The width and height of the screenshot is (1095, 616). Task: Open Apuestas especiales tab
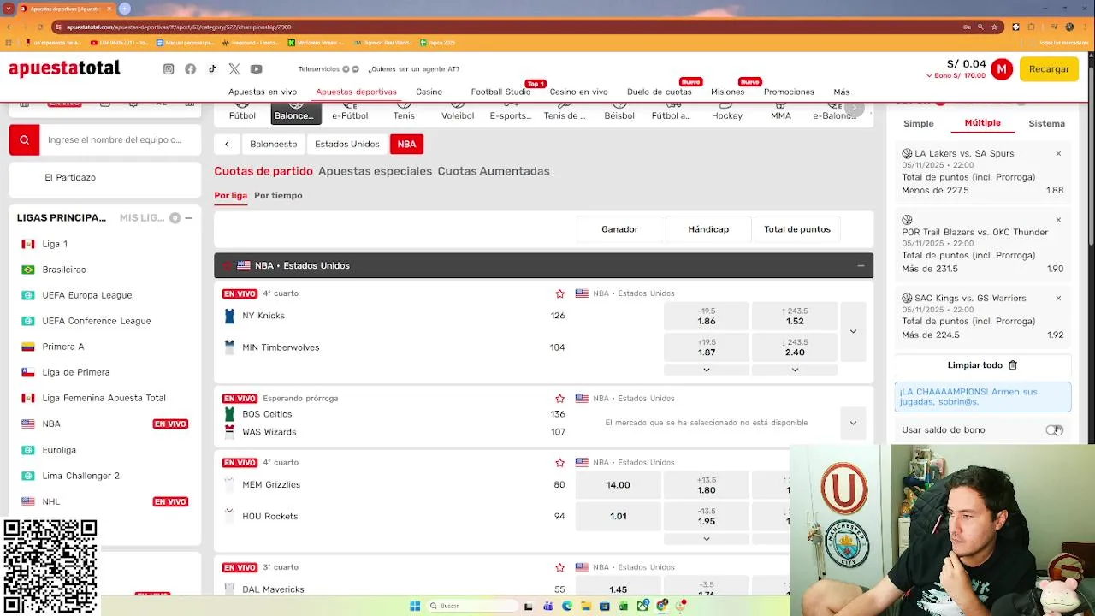(375, 171)
